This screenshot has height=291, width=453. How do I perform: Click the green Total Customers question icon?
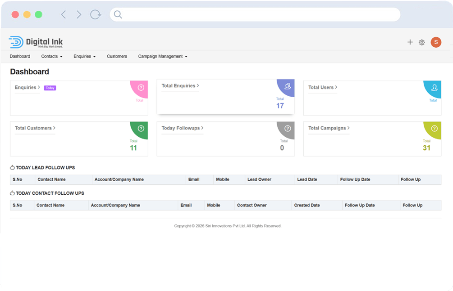click(141, 128)
